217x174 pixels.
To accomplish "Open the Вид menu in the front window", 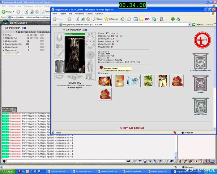I will [70, 14].
